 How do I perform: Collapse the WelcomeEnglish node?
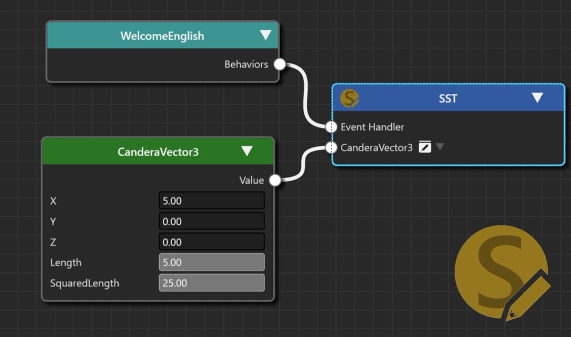[266, 34]
